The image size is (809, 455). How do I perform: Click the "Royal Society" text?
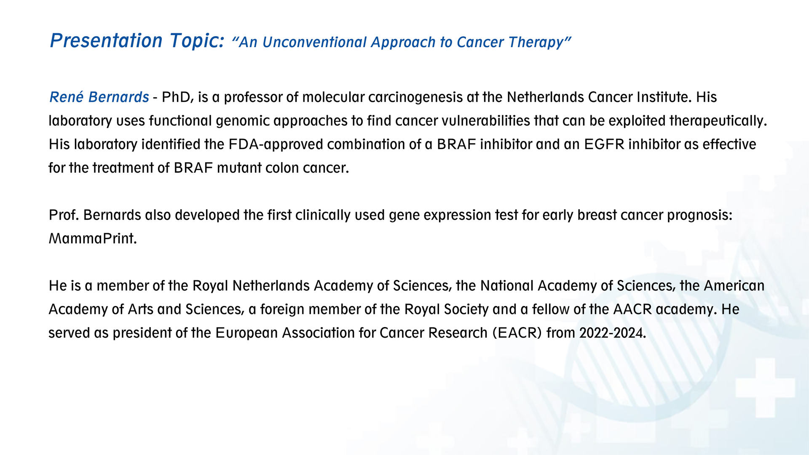coord(446,309)
